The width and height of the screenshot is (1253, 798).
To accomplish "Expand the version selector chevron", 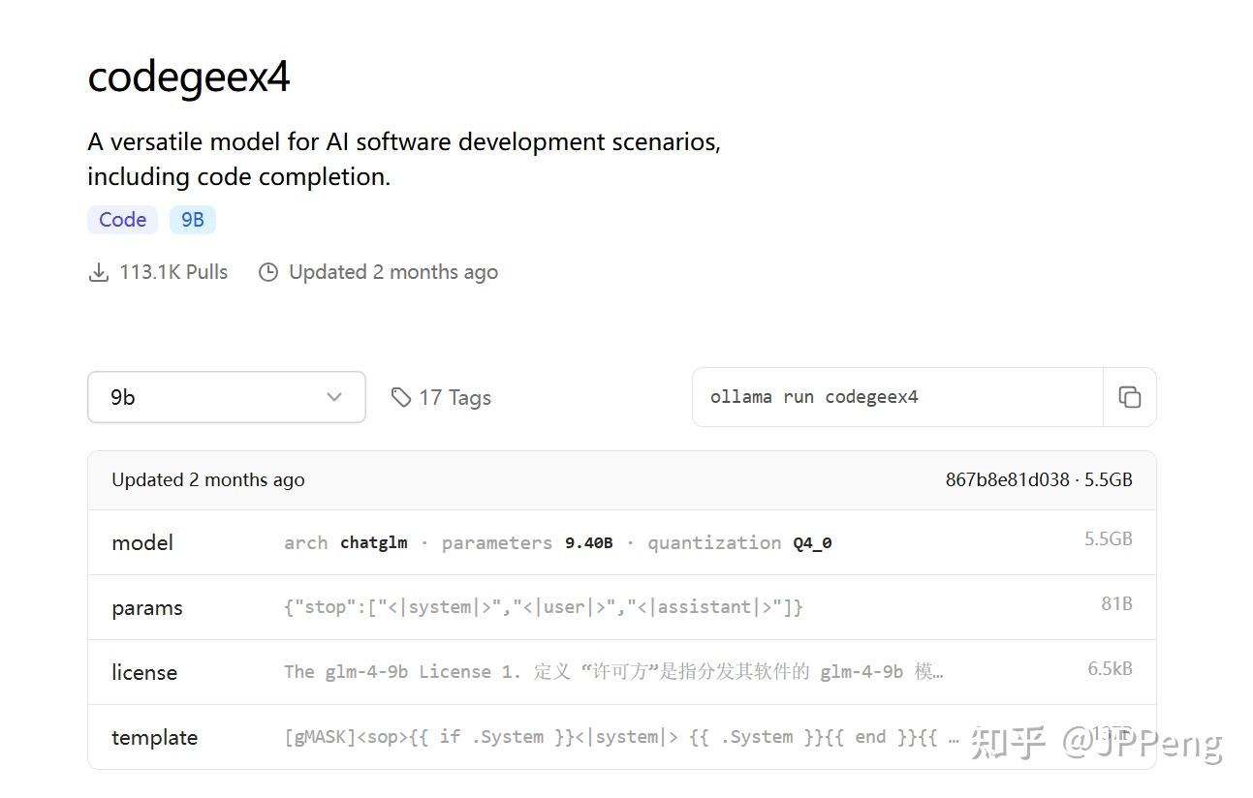I will [x=334, y=397].
